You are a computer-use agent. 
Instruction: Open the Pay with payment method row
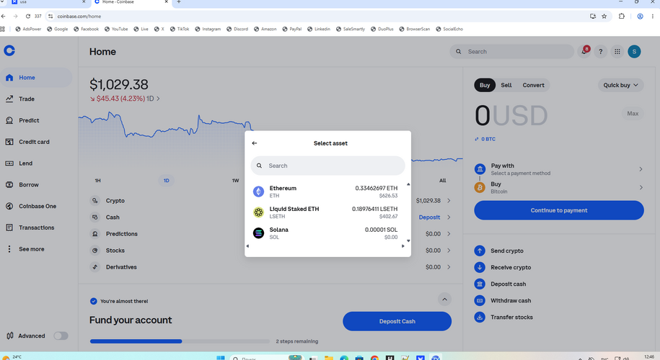pyautogui.click(x=559, y=169)
